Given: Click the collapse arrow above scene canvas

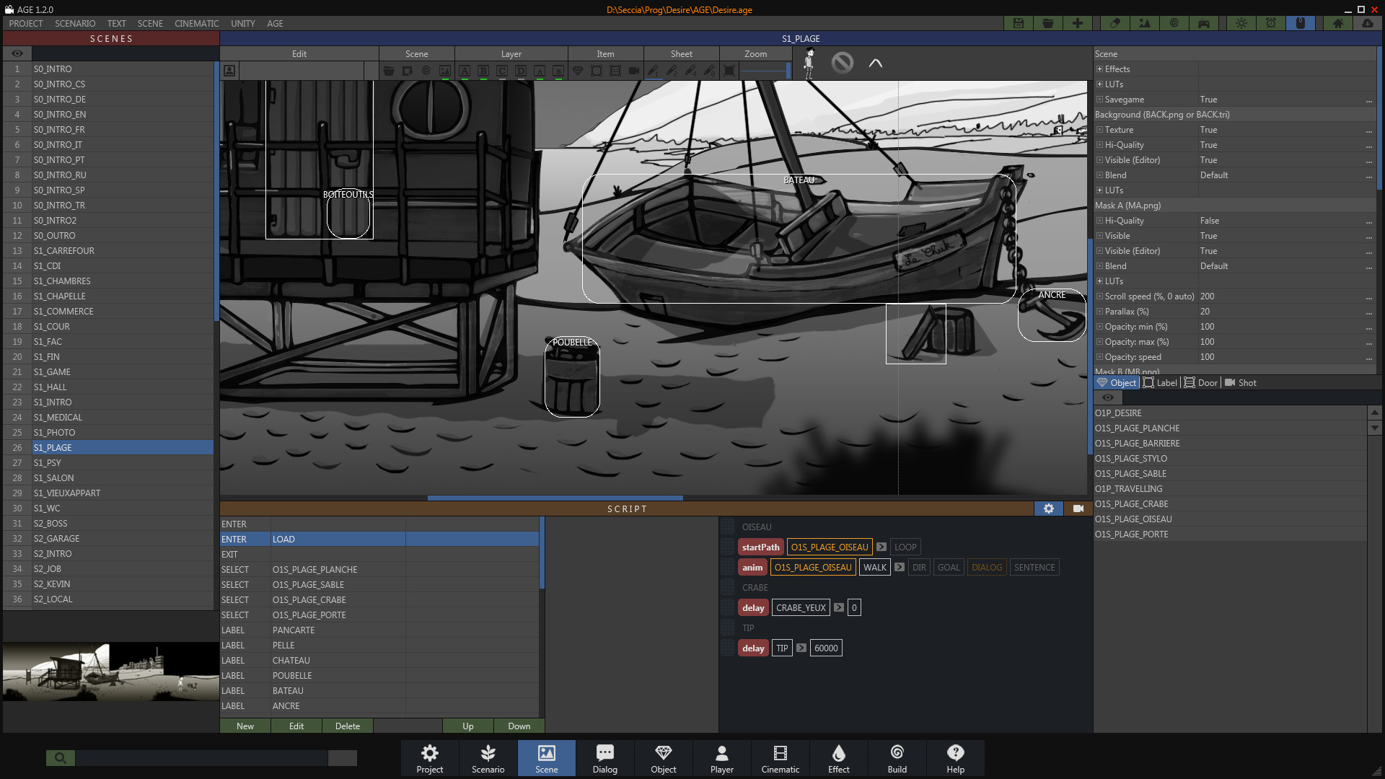Looking at the screenshot, I should (x=875, y=63).
